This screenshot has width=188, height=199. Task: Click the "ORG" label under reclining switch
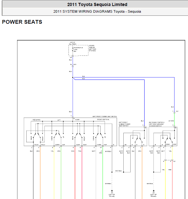[38, 151]
